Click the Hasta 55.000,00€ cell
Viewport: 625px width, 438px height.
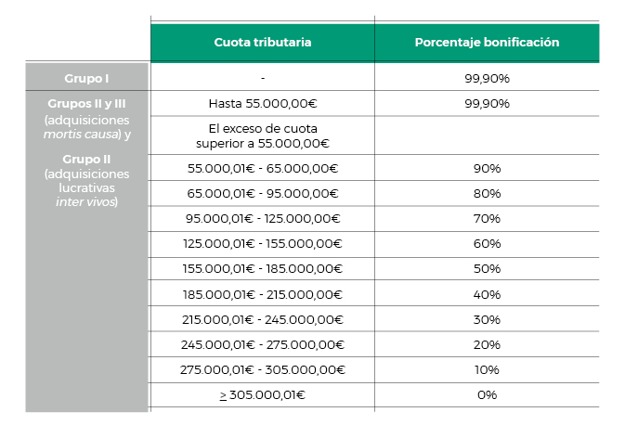click(262, 103)
